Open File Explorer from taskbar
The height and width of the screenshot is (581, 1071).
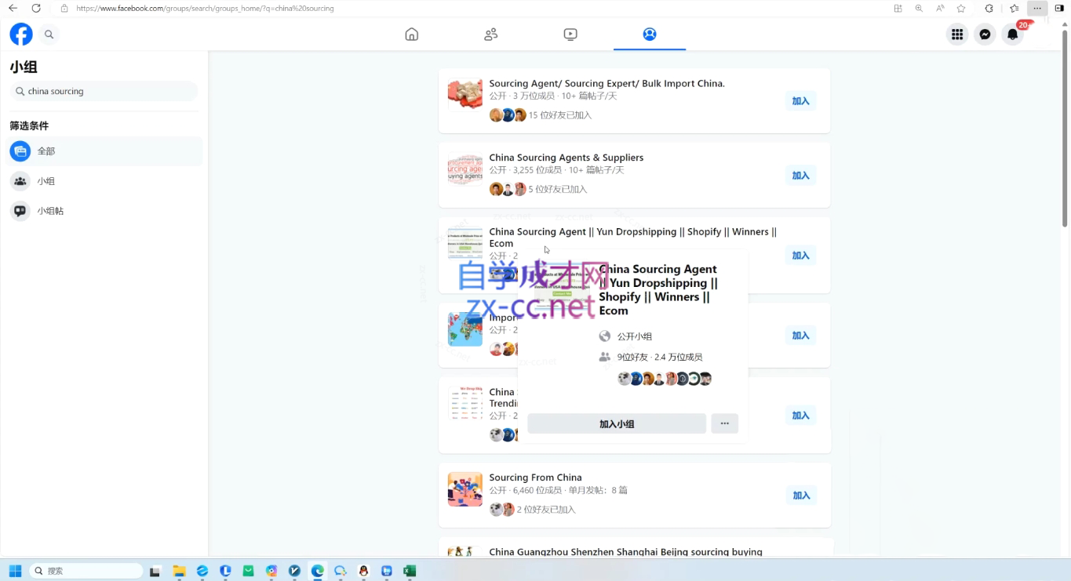click(x=179, y=571)
